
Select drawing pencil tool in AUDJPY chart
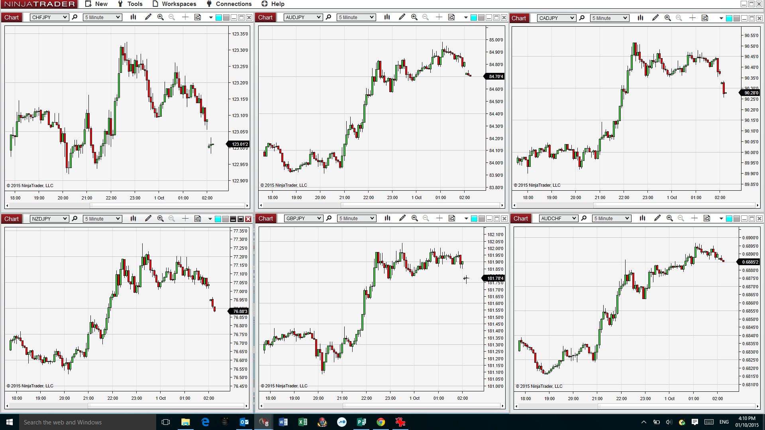pos(402,17)
